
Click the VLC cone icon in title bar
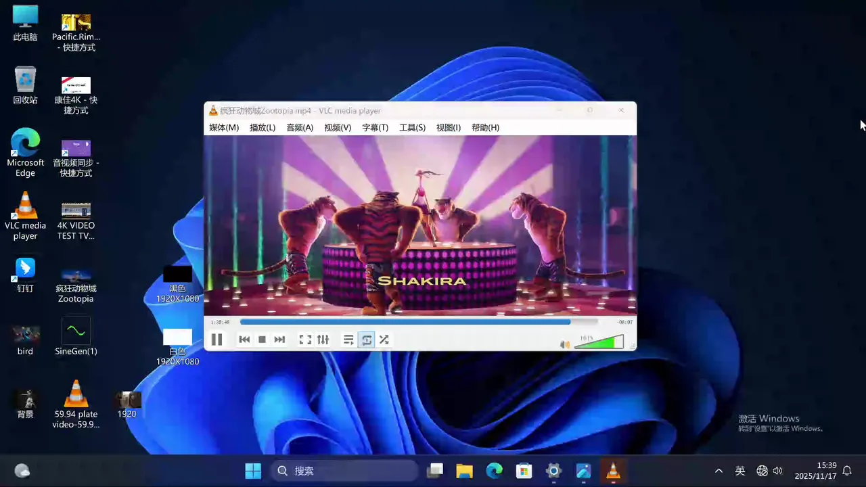pyautogui.click(x=213, y=110)
